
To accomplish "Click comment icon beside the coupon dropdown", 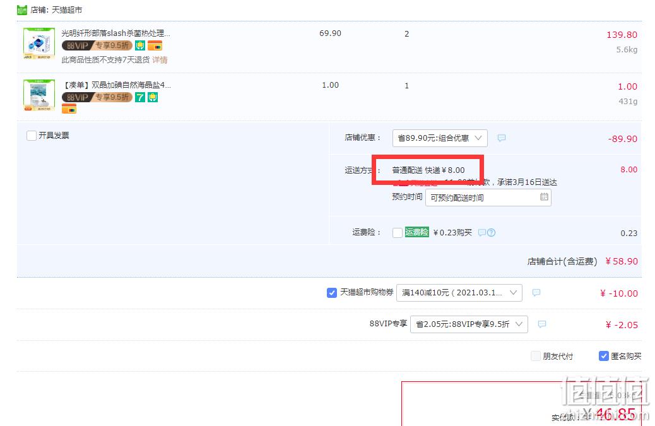I will pos(536,293).
